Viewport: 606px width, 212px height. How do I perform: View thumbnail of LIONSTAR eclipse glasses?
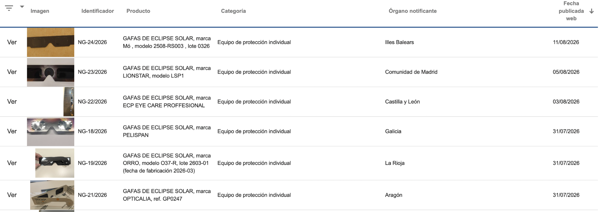coord(51,72)
